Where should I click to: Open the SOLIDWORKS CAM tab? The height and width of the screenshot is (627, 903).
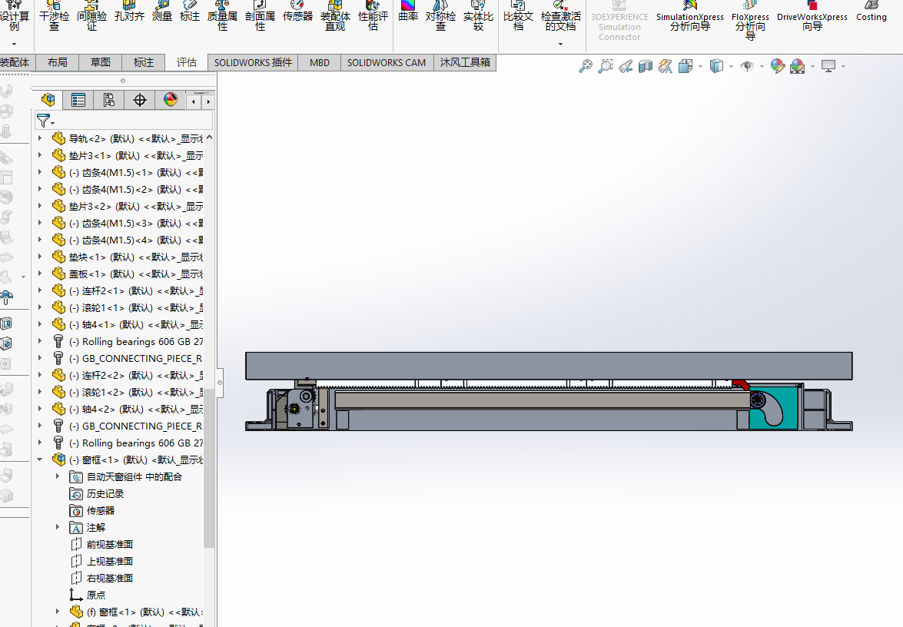pyautogui.click(x=387, y=62)
